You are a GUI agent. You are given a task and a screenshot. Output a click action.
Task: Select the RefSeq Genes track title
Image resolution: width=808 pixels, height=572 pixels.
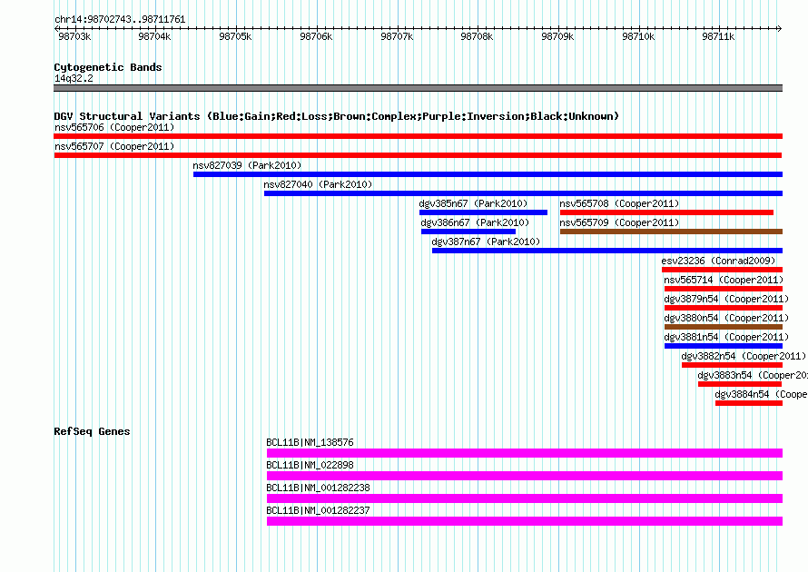92,431
